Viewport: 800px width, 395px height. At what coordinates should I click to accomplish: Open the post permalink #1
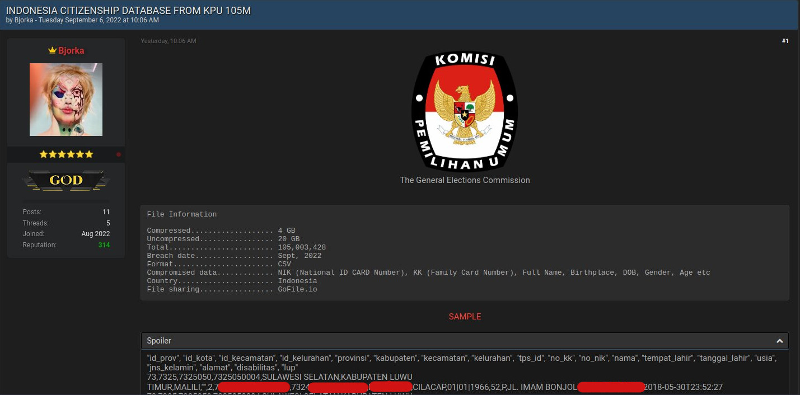click(x=785, y=41)
